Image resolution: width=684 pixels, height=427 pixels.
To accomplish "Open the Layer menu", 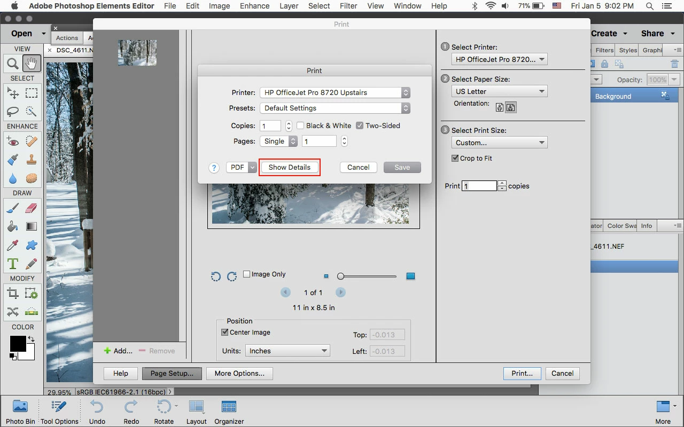I will [289, 6].
